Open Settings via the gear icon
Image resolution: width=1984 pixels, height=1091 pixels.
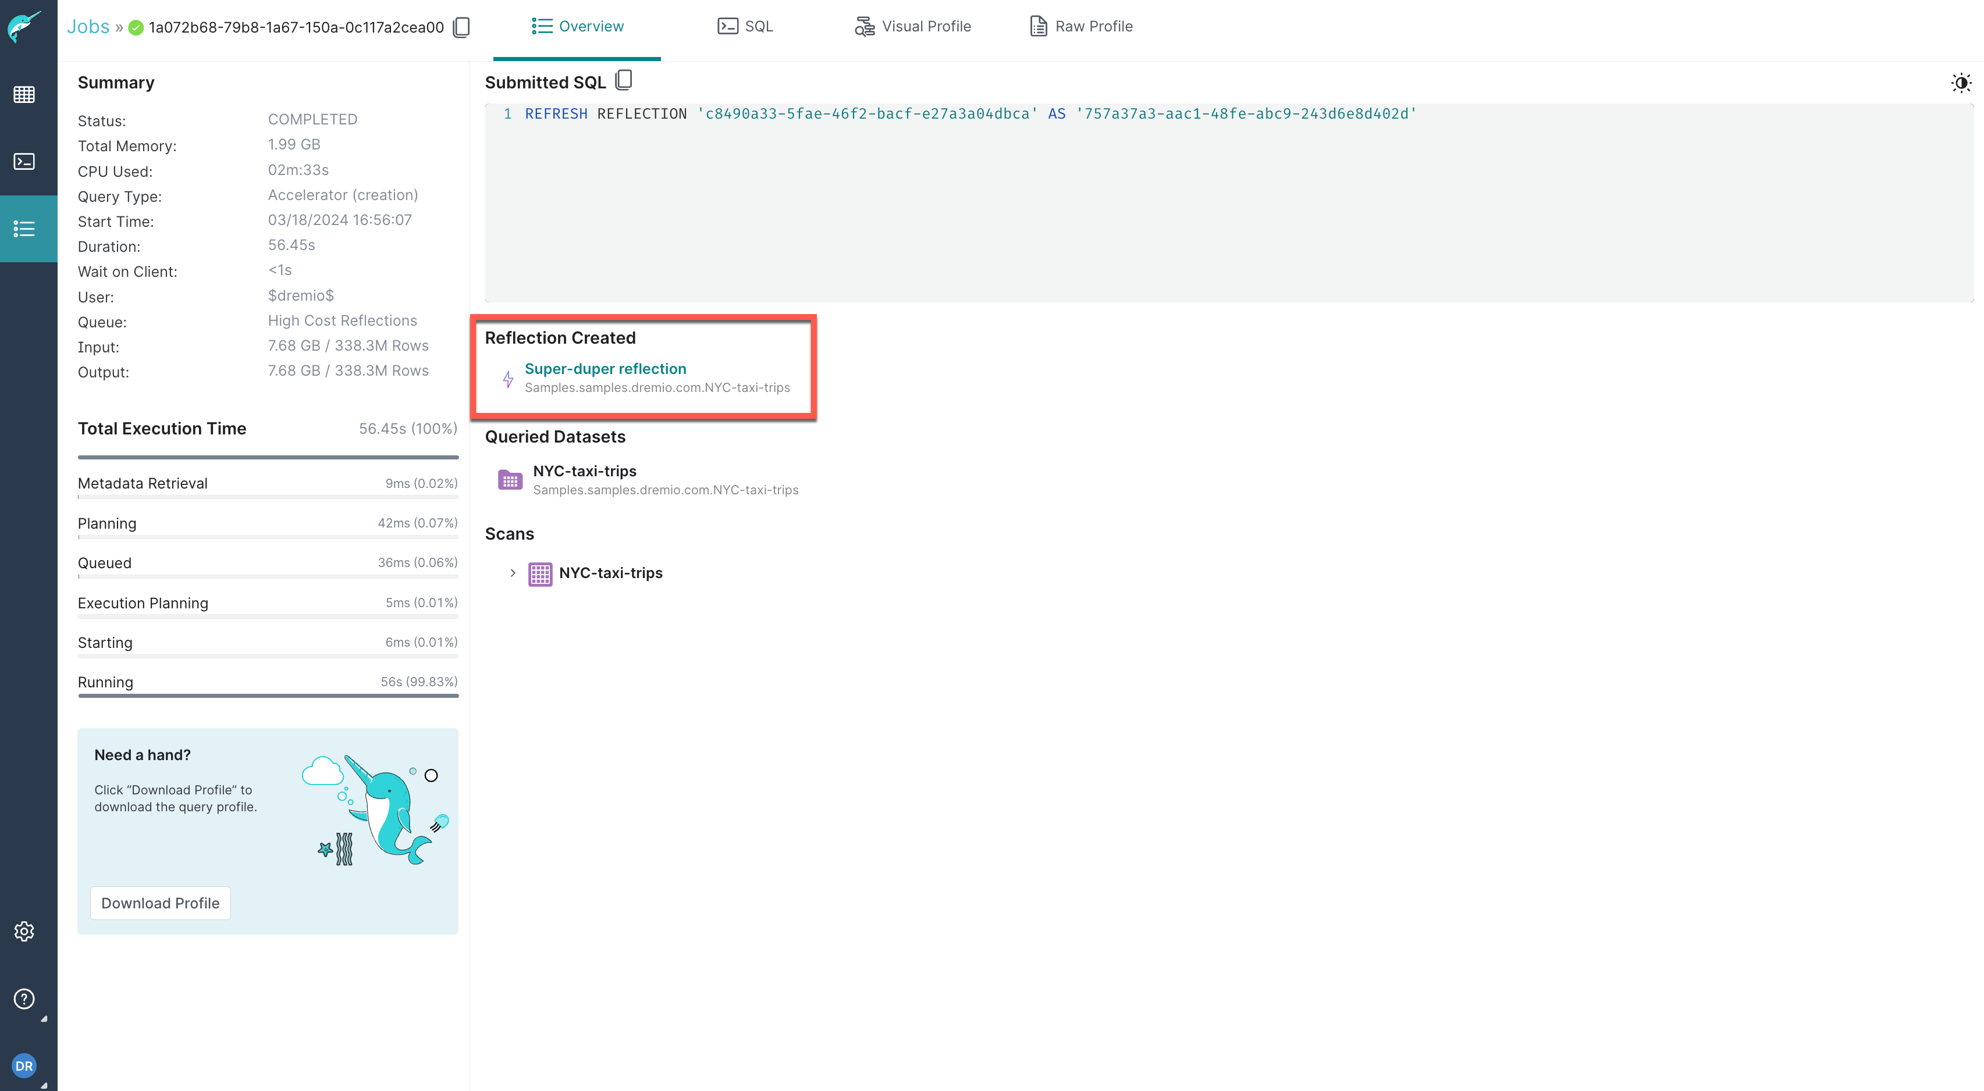point(24,931)
